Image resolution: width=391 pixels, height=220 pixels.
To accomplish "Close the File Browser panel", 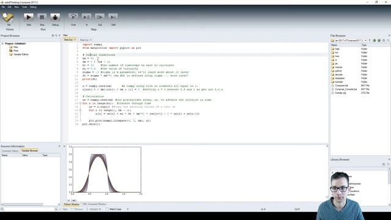I will pos(389,35).
